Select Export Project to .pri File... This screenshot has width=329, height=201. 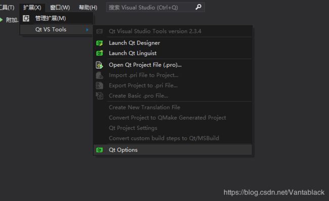pos(173,85)
